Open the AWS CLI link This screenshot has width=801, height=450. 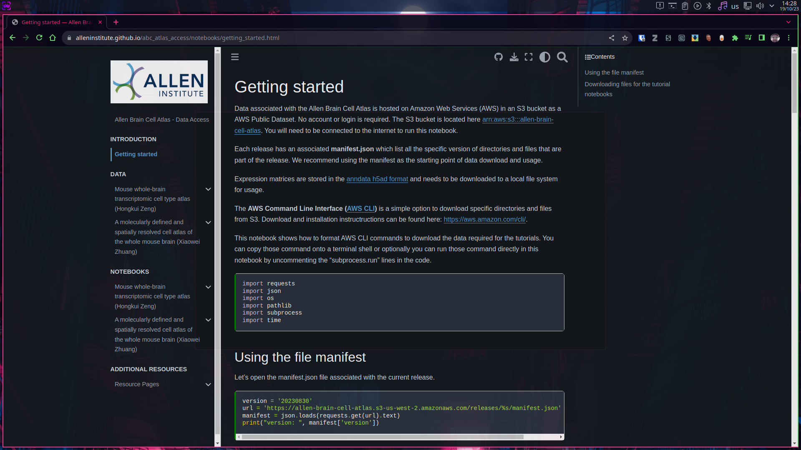point(361,209)
